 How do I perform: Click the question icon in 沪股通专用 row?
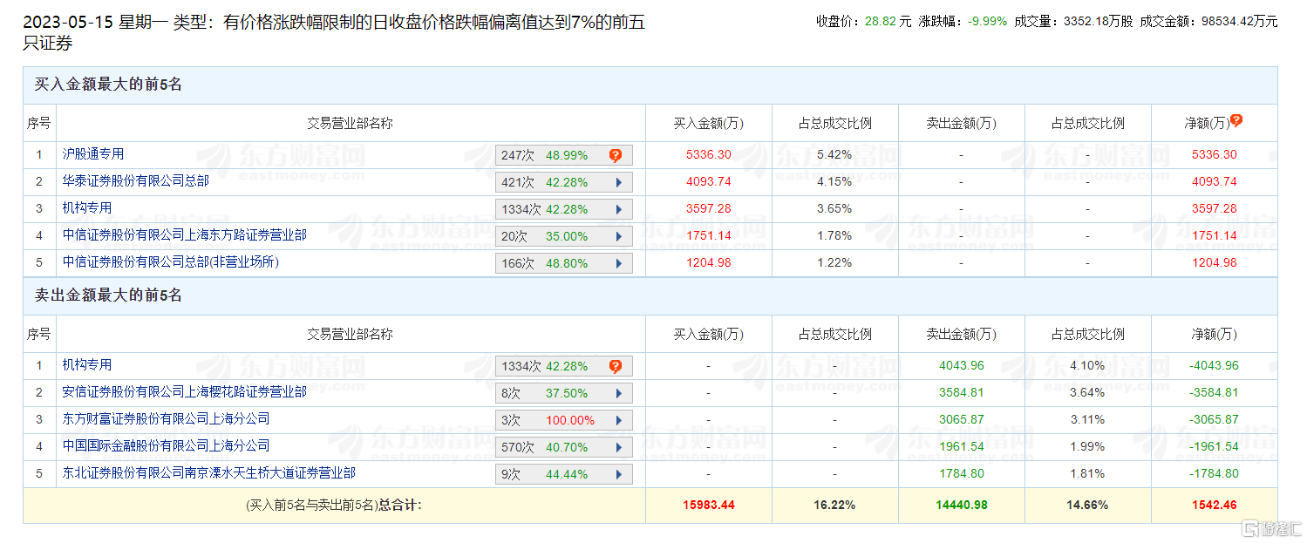pyautogui.click(x=616, y=155)
